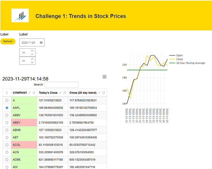The width and height of the screenshot is (212, 169).
Task: Click the ABBV company cell
Action: click(x=24, y=115)
